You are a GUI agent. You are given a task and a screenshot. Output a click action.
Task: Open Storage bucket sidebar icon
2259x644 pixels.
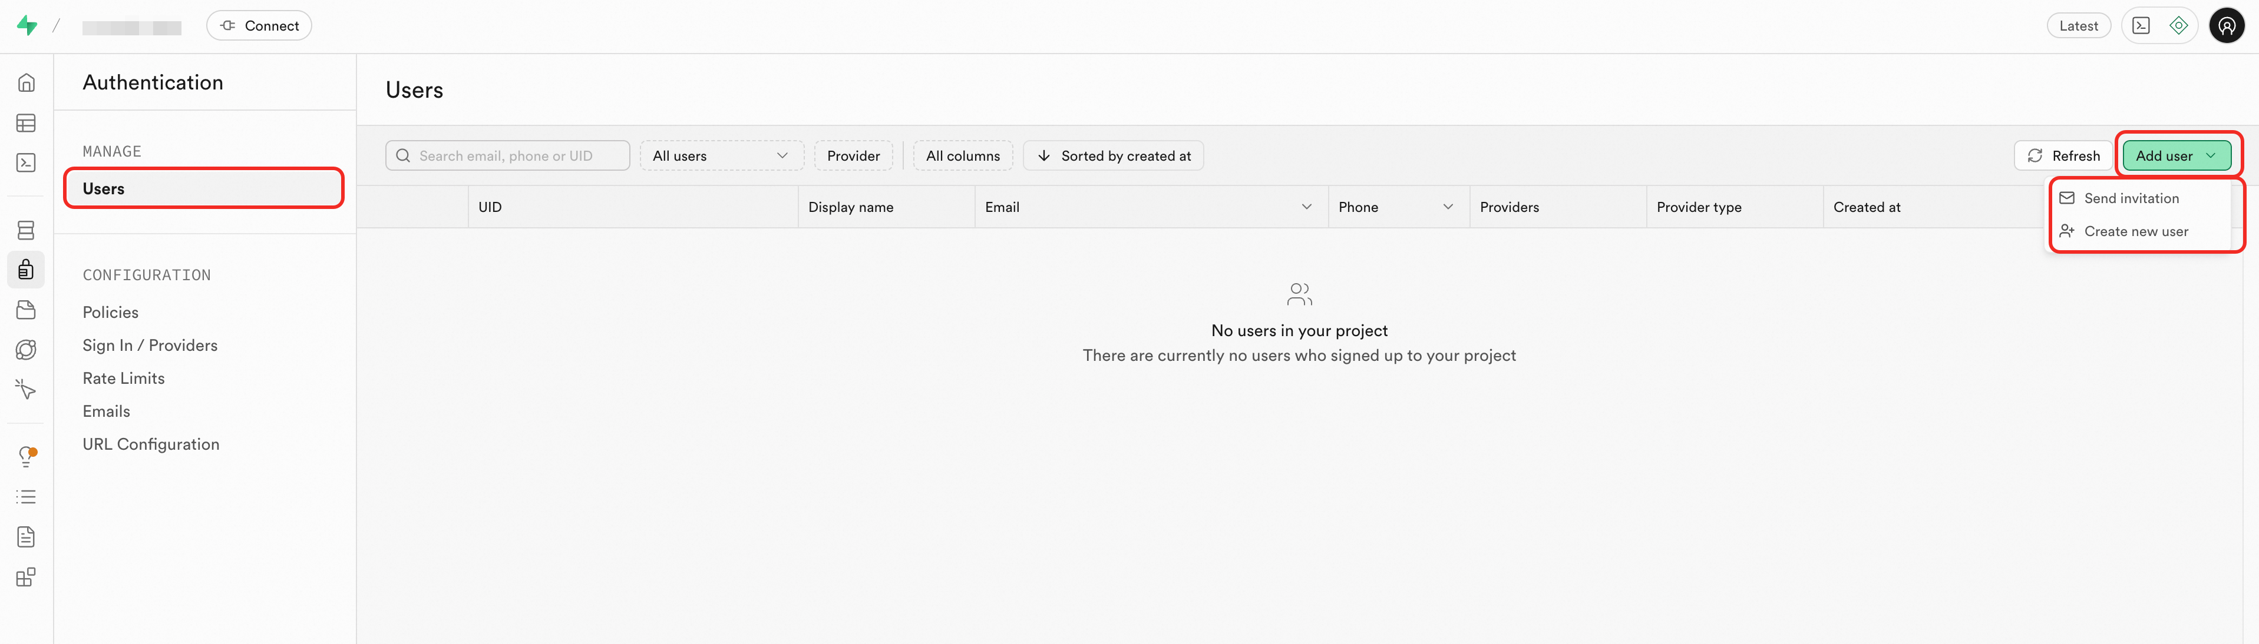[x=27, y=310]
